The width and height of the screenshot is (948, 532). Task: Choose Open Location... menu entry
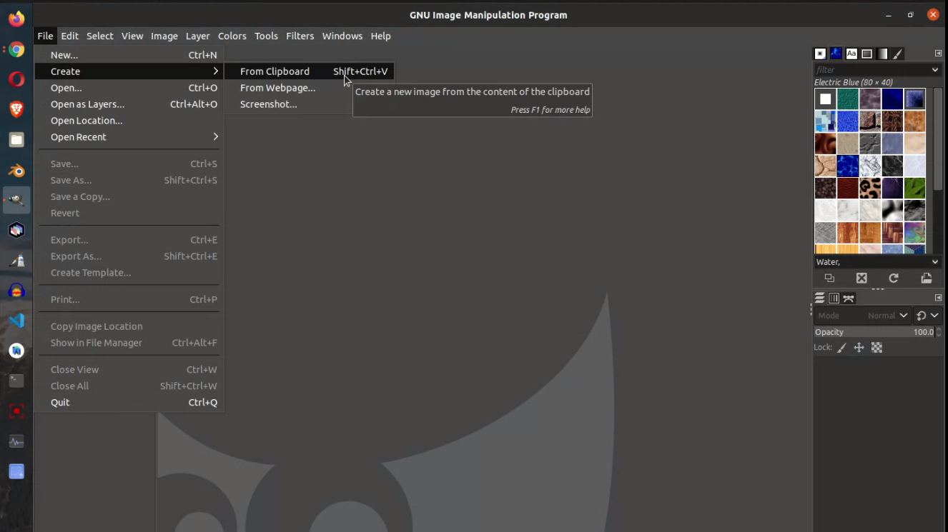(x=131, y=121)
